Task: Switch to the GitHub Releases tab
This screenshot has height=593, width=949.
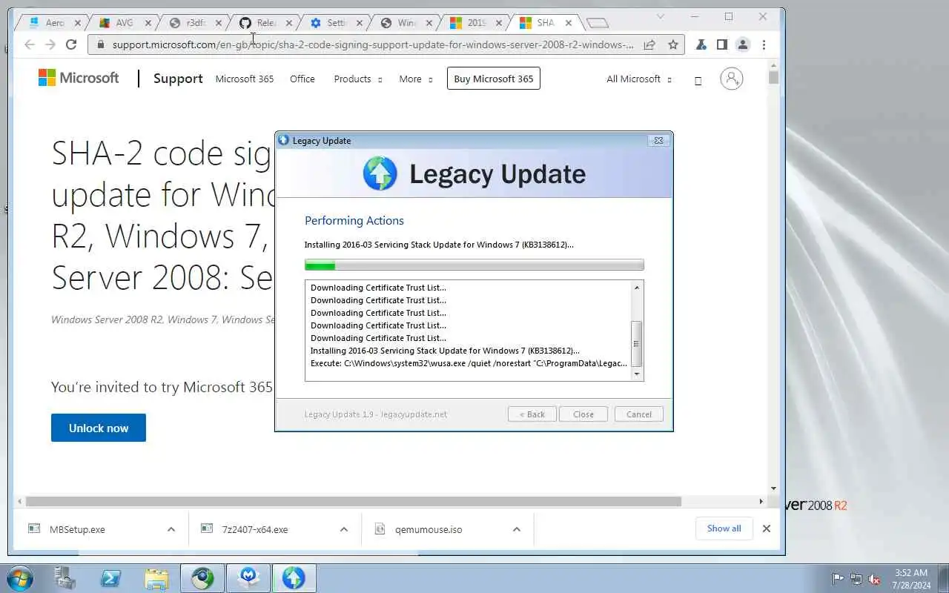Action: coord(263,23)
